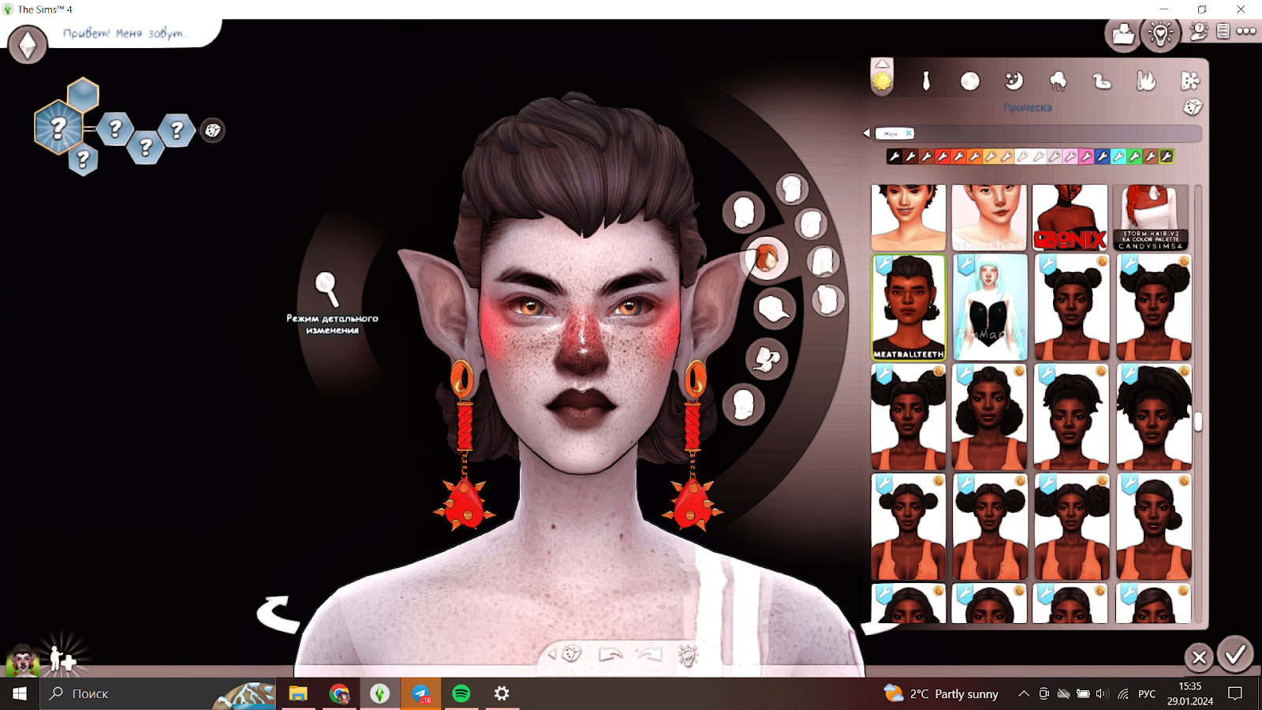Pick the black hair color swatch
Viewport: 1262px width, 710px height.
click(894, 157)
